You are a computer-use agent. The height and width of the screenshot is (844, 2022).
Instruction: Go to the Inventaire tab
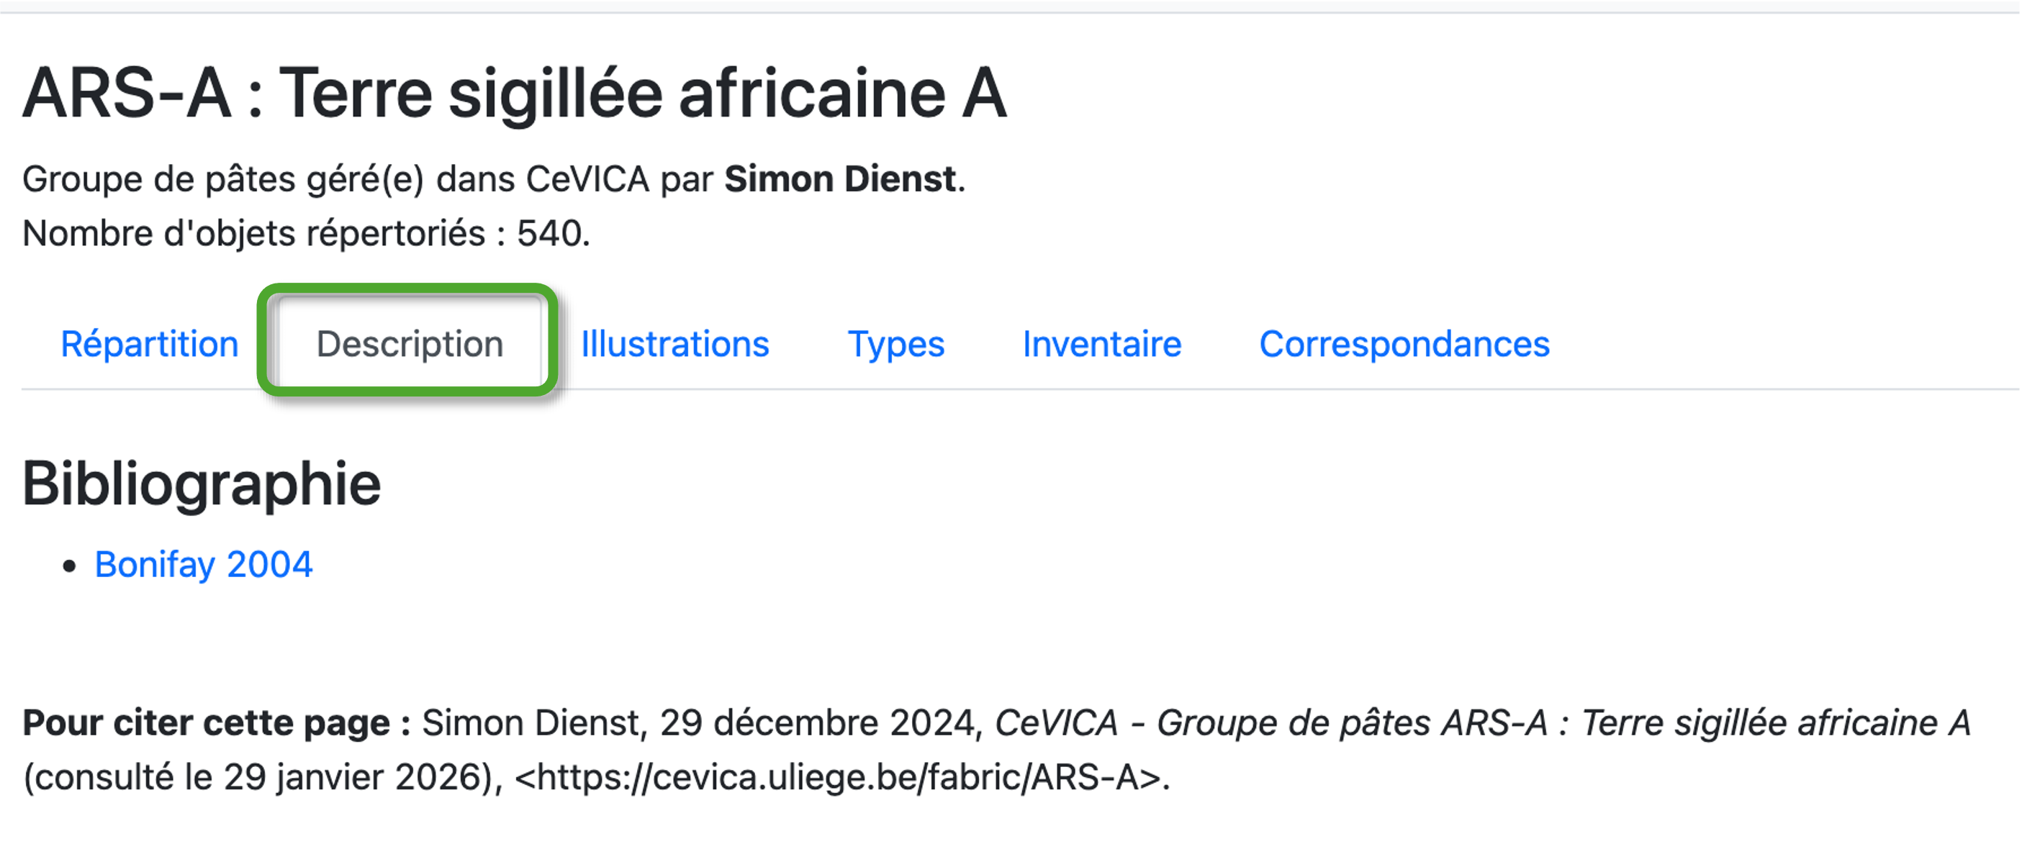click(x=1101, y=345)
